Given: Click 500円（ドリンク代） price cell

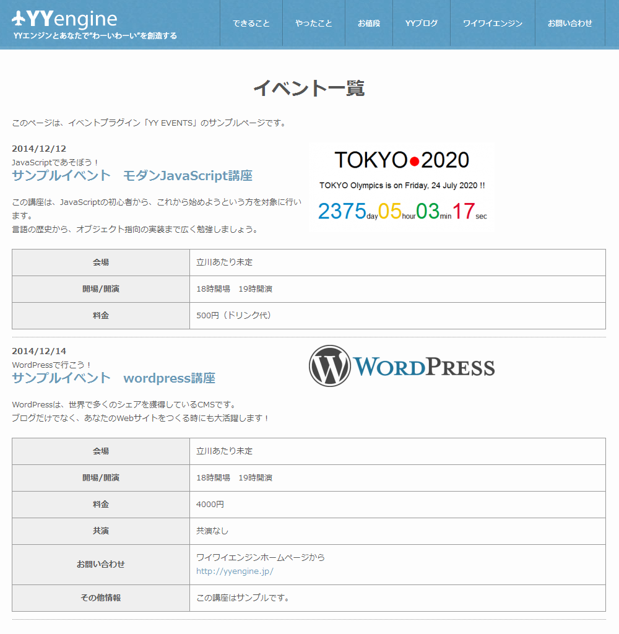Looking at the screenshot, I should click(397, 315).
